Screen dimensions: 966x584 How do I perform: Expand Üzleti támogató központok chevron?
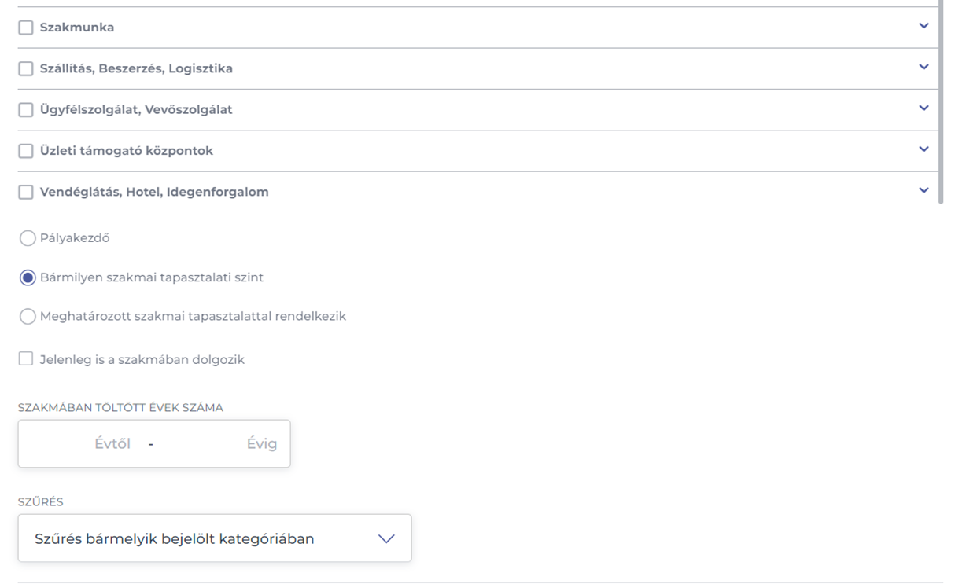pyautogui.click(x=924, y=149)
